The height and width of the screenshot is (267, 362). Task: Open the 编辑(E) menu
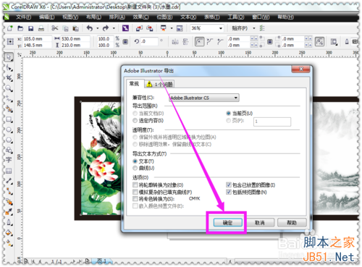click(47, 17)
